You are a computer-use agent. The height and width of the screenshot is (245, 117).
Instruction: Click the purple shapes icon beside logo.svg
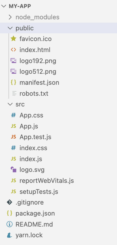13,169
